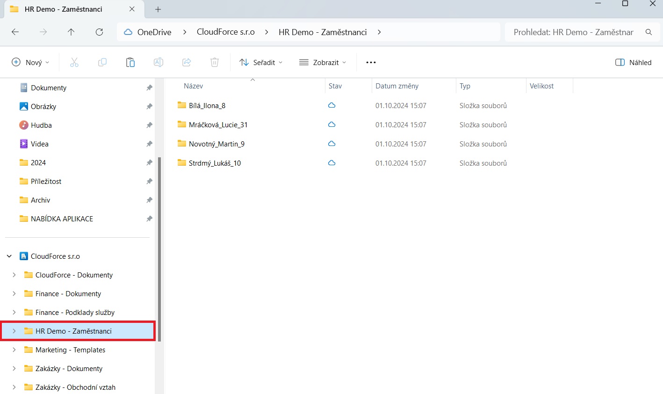Viewport: 663px width, 394px height.
Task: Sort by the Stav column header
Action: coord(335,86)
